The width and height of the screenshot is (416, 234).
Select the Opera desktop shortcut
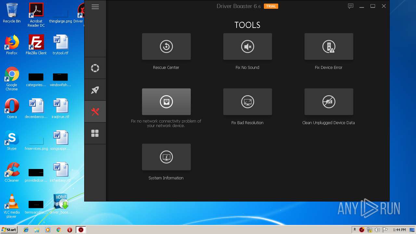pyautogui.click(x=12, y=109)
